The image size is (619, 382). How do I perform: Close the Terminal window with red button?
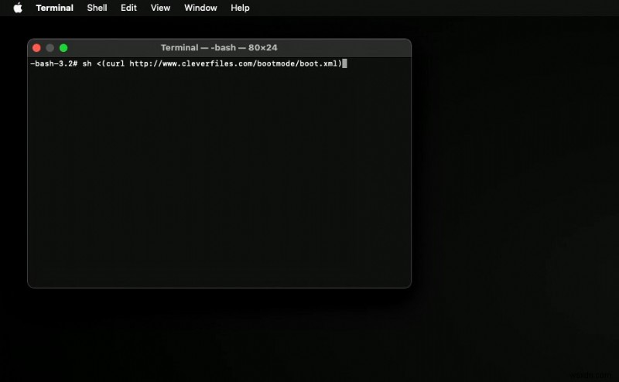[x=36, y=48]
